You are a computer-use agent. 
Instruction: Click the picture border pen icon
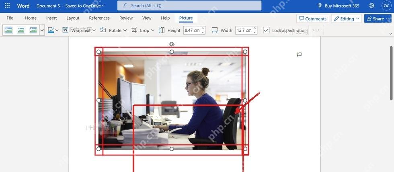coord(51,30)
